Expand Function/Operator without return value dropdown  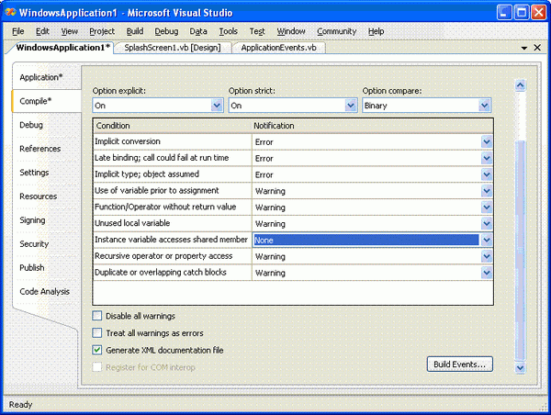[x=487, y=207]
